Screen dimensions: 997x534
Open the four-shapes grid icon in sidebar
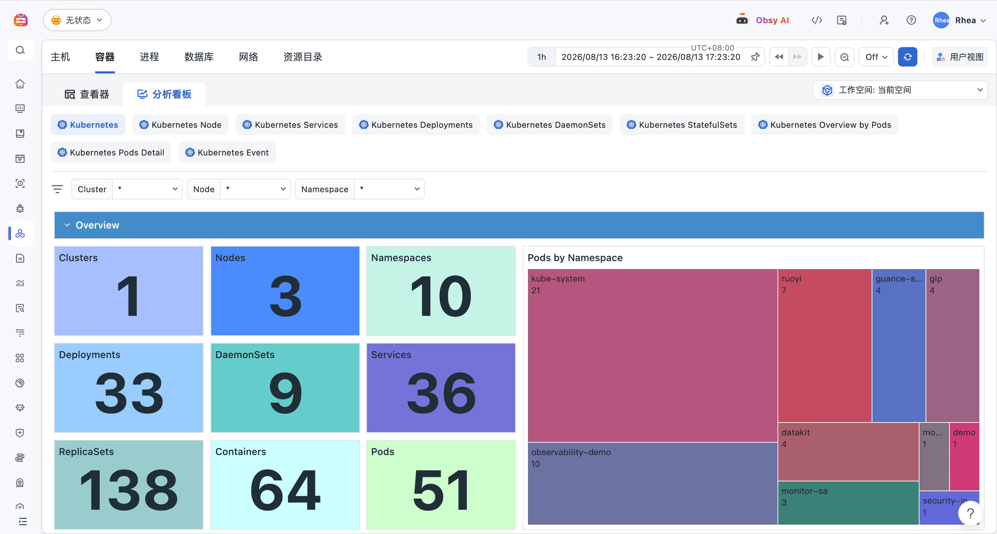point(20,358)
